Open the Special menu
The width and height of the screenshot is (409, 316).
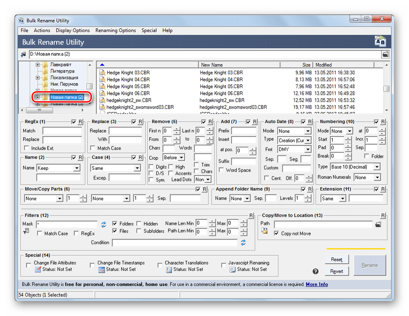[x=149, y=31]
